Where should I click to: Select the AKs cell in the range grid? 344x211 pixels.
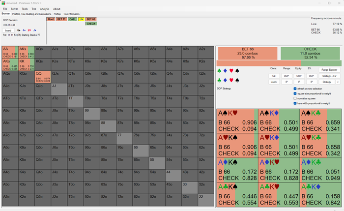(x=27, y=52)
